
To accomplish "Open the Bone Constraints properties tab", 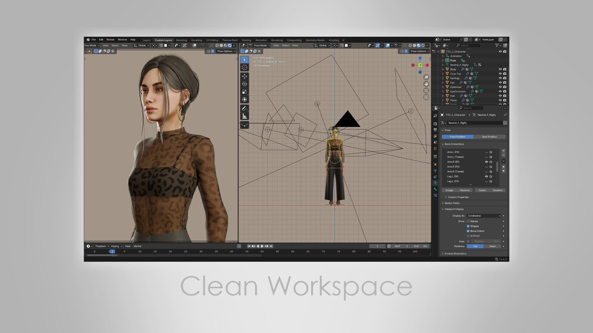I will coord(435,195).
